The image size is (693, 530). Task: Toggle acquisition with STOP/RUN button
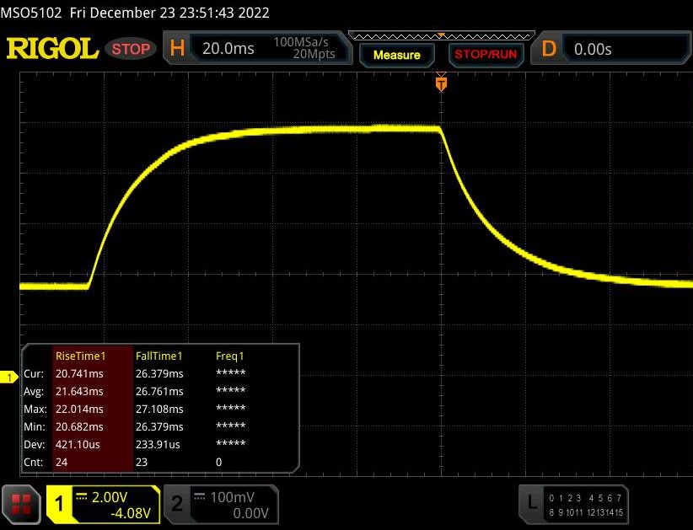[x=486, y=54]
